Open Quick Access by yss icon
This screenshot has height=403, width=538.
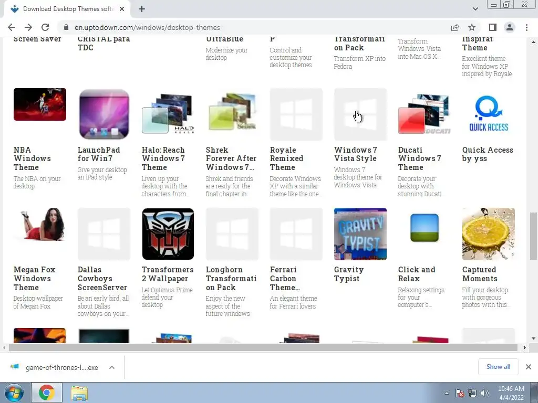pos(489,113)
